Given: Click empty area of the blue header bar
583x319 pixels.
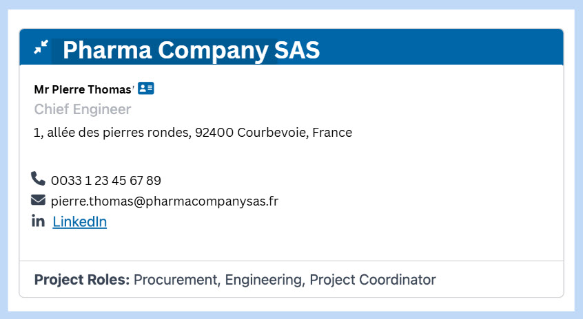Looking at the screenshot, I should click(x=441, y=48).
